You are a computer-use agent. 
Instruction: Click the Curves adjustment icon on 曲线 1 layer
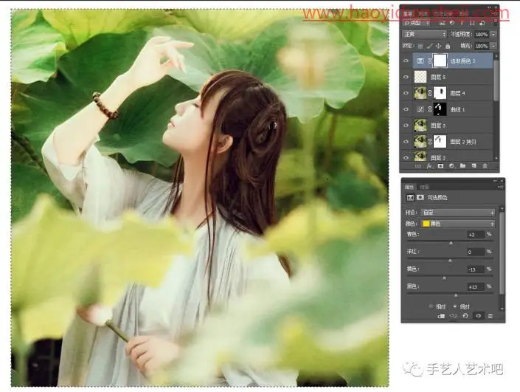[420, 109]
